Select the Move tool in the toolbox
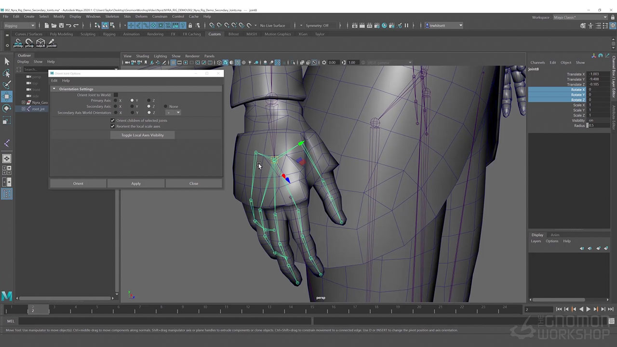This screenshot has width=617, height=347. click(x=7, y=96)
